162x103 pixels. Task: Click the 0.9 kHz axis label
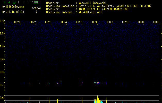pyautogui.click(x=2, y=59)
